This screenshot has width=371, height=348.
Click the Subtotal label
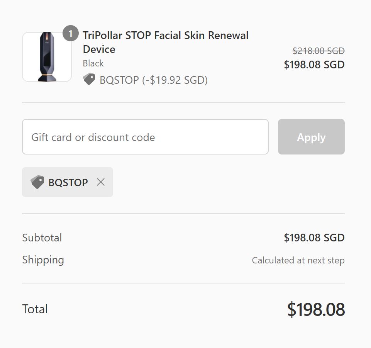click(x=42, y=238)
